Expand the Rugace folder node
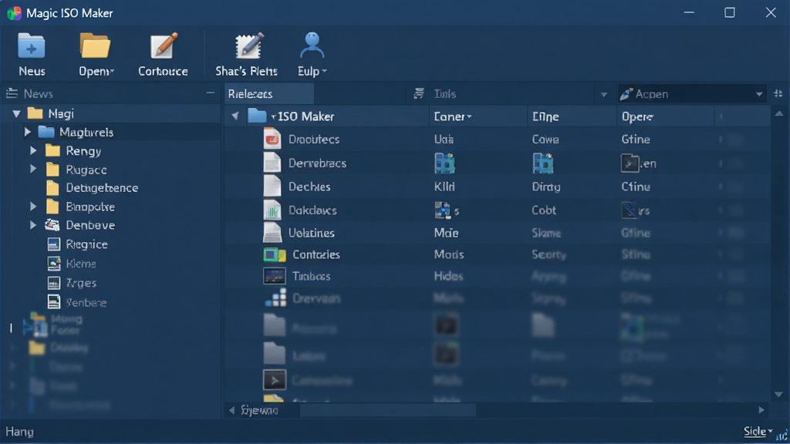 click(33, 169)
